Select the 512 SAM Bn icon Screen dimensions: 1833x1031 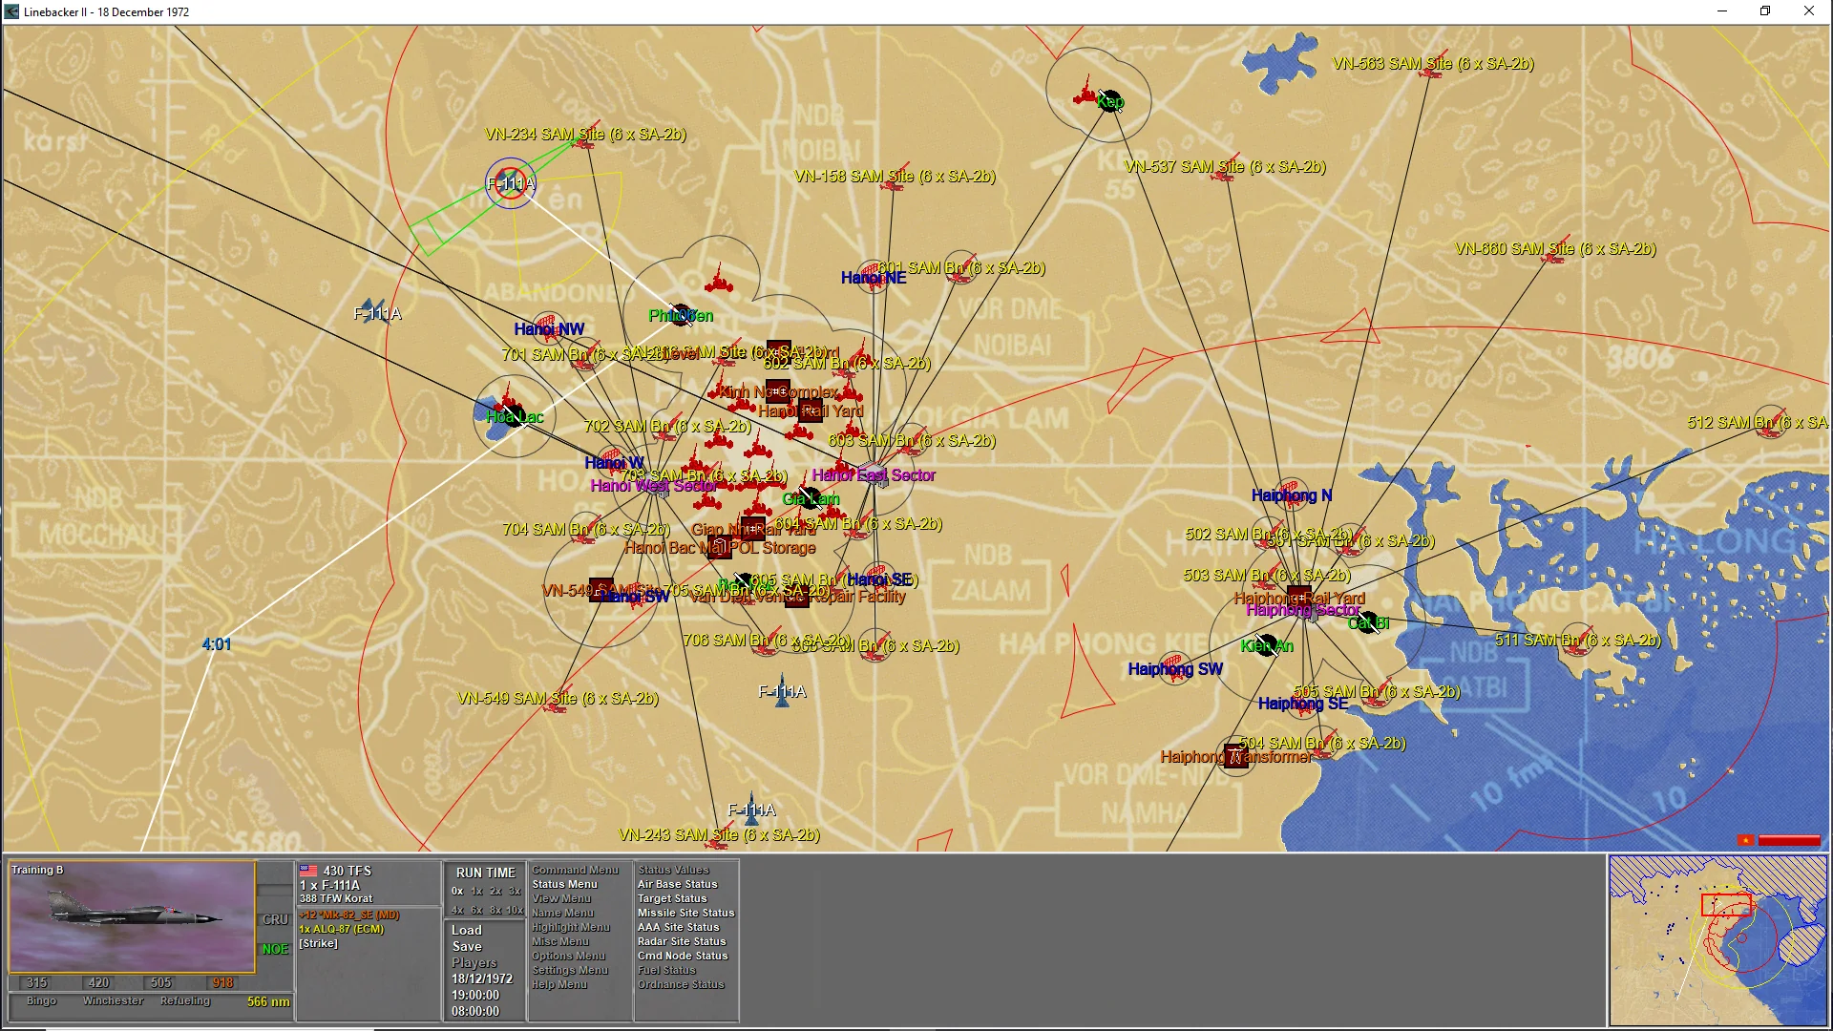click(x=1772, y=424)
